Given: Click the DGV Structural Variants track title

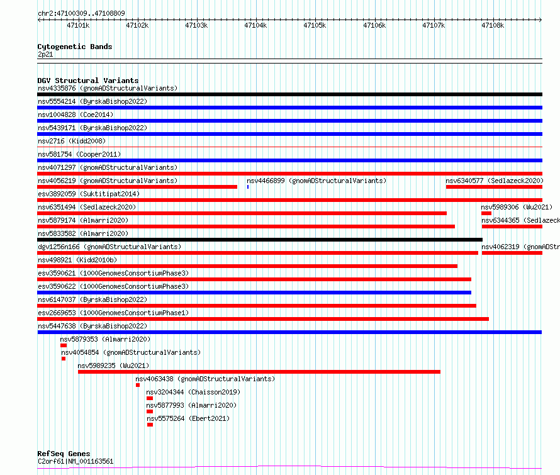Looking at the screenshot, I should (88, 81).
